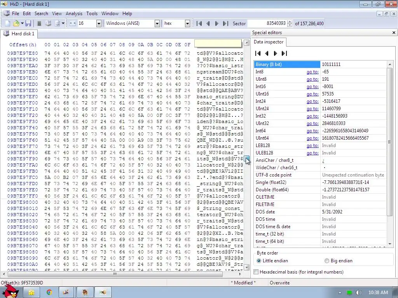Click hex editor scroll down arrow
Viewport: 398px width, 298px height.
[x=247, y=267]
